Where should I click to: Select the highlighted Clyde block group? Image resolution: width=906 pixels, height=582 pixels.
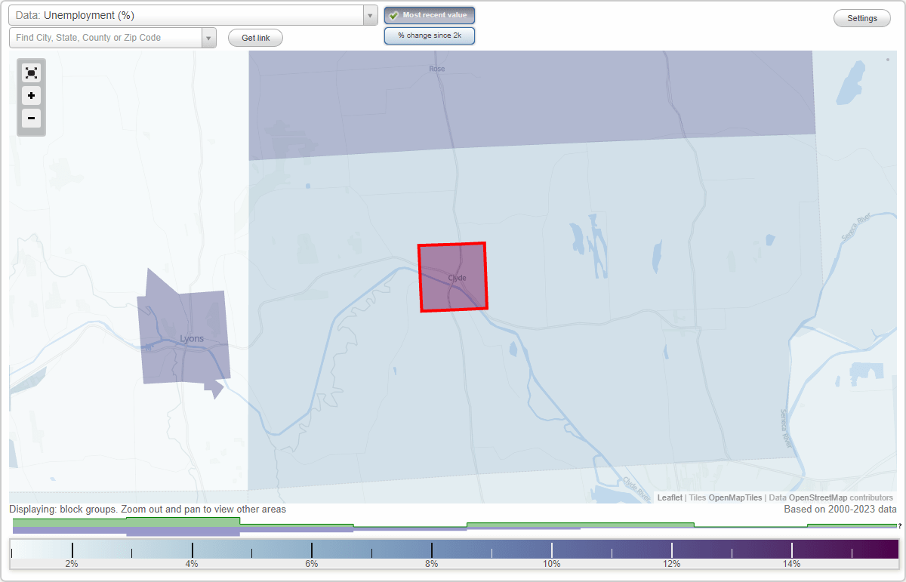point(453,276)
